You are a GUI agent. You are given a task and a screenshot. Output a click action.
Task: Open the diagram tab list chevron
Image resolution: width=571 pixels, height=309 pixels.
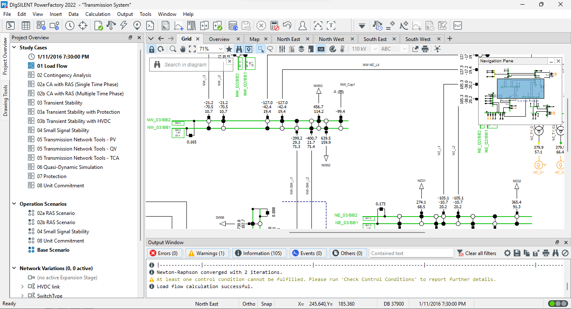(x=151, y=38)
